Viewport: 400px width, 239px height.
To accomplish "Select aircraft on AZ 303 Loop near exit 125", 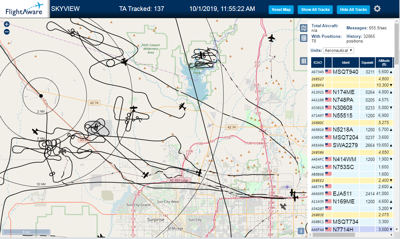I will (x=199, y=172).
